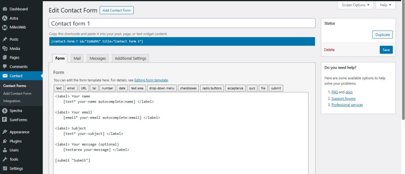Image resolution: width=405 pixels, height=174 pixels.
Task: Insert a date tag
Action: 122,88
